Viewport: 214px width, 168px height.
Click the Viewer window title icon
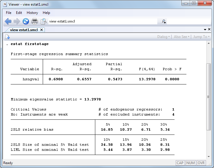click(5, 4)
